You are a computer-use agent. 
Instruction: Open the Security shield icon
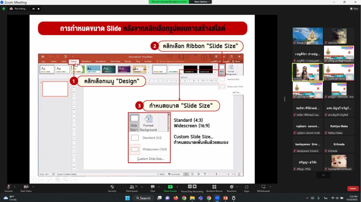(x=112, y=187)
